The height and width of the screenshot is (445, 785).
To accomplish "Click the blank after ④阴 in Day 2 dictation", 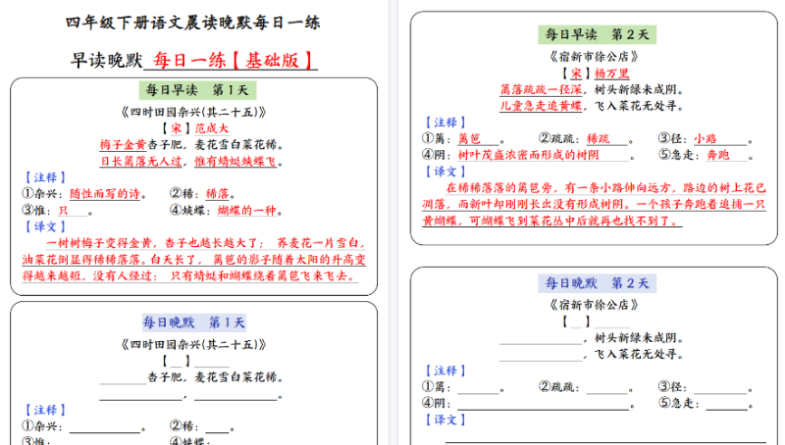I will [544, 404].
